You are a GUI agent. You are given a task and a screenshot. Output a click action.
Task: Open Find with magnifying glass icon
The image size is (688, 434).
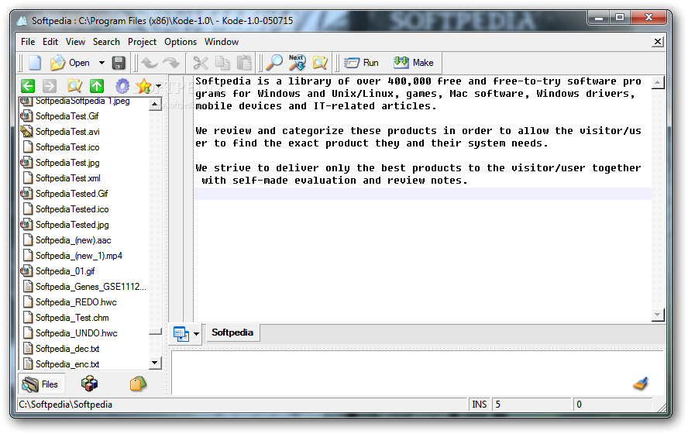(275, 63)
